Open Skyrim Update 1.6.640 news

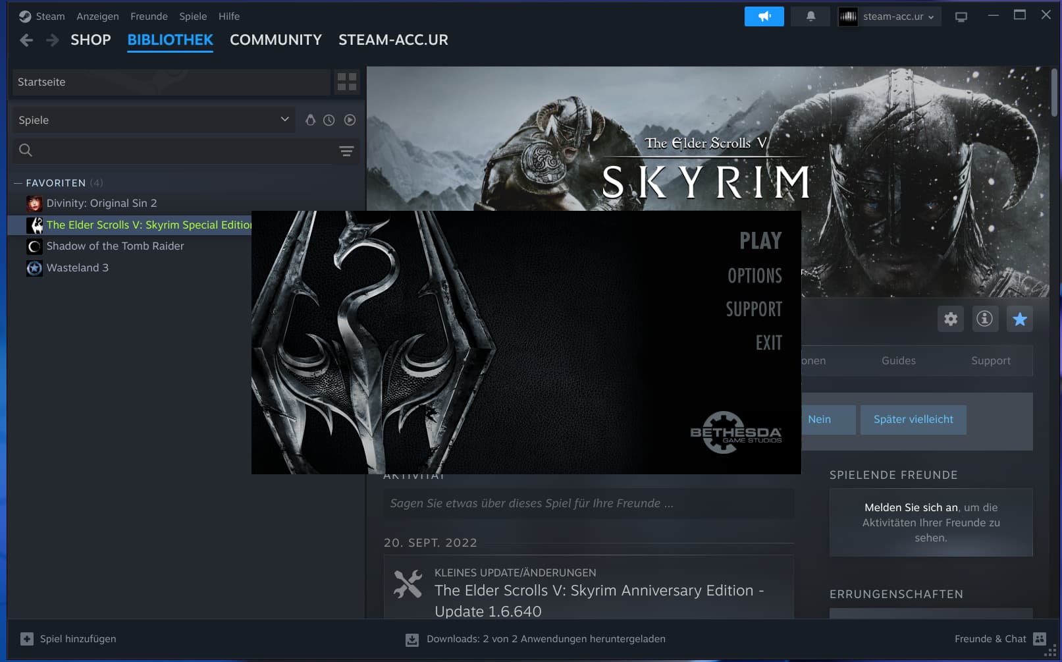coord(599,601)
